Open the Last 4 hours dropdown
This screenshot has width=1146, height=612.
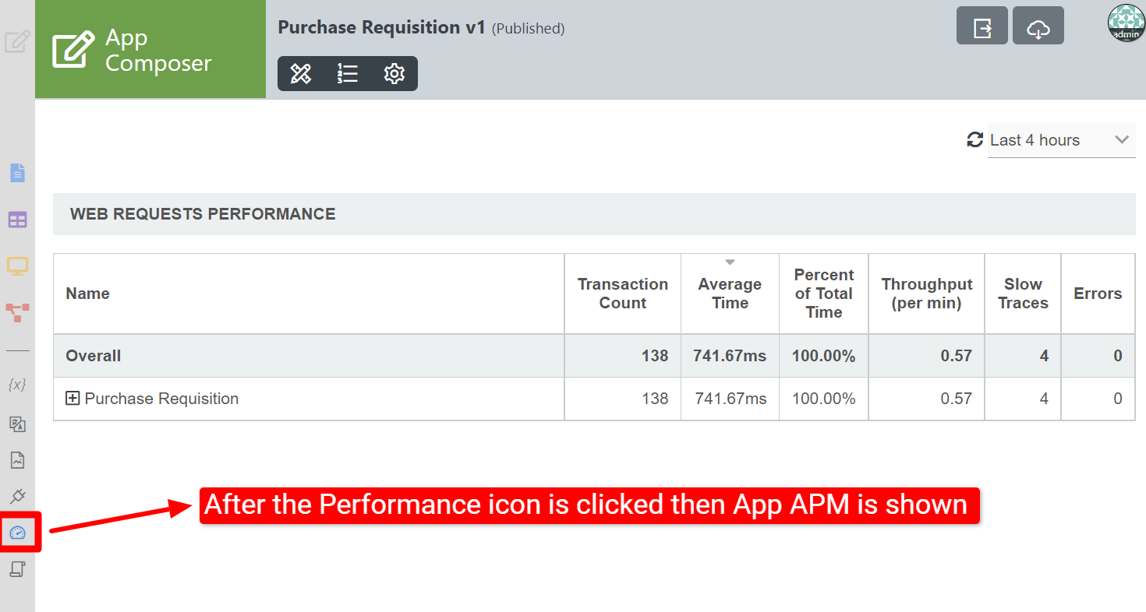pos(1060,140)
